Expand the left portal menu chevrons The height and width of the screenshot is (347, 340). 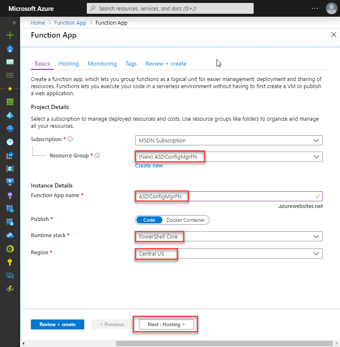(14, 23)
